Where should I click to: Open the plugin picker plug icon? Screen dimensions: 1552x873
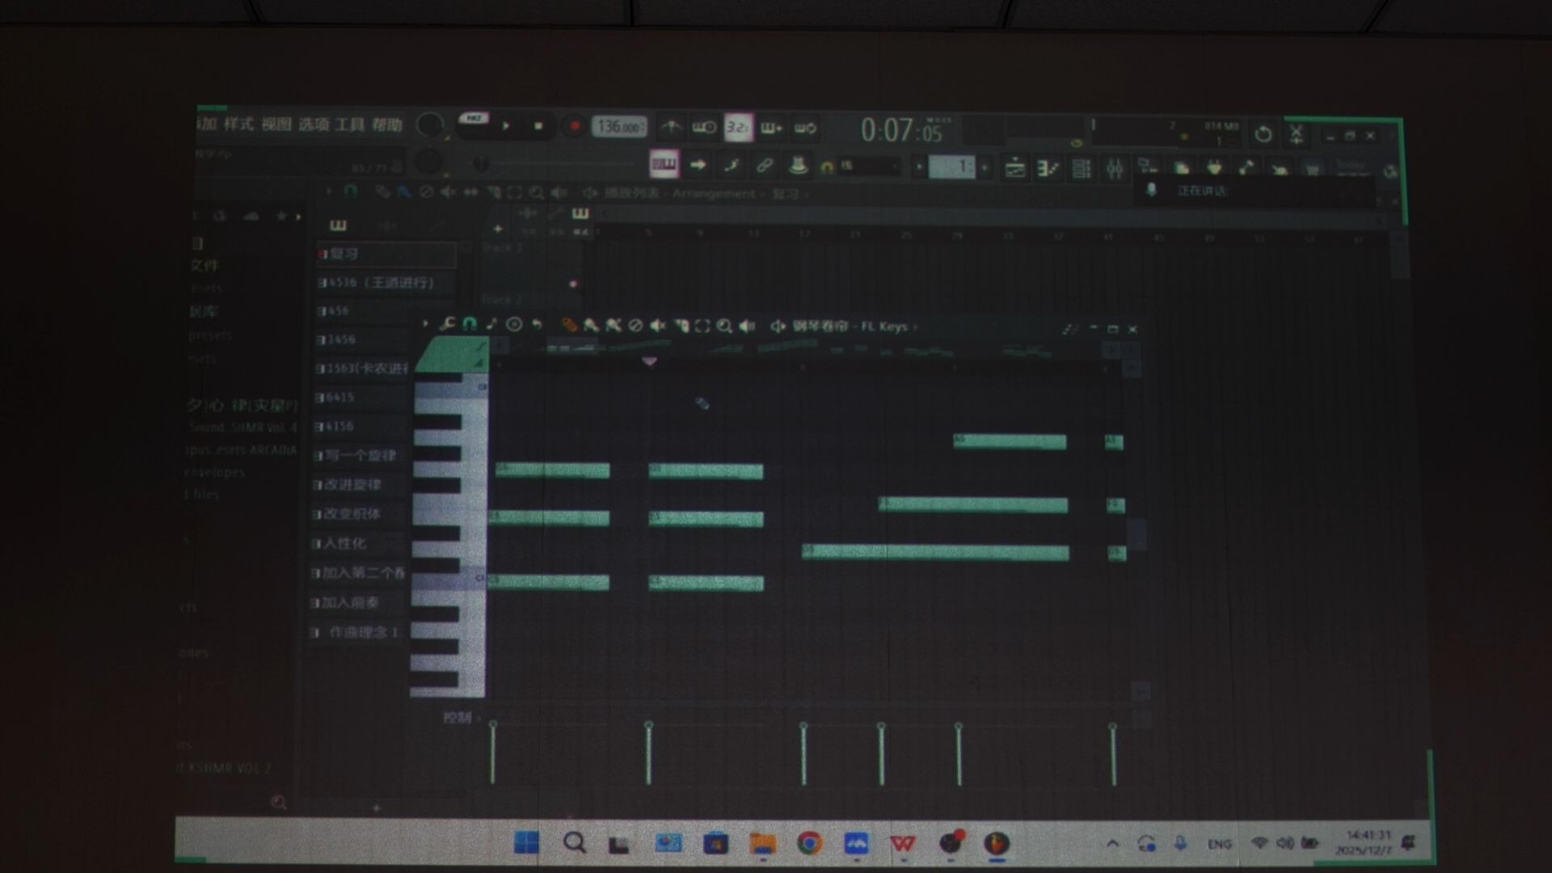[x=1214, y=167]
